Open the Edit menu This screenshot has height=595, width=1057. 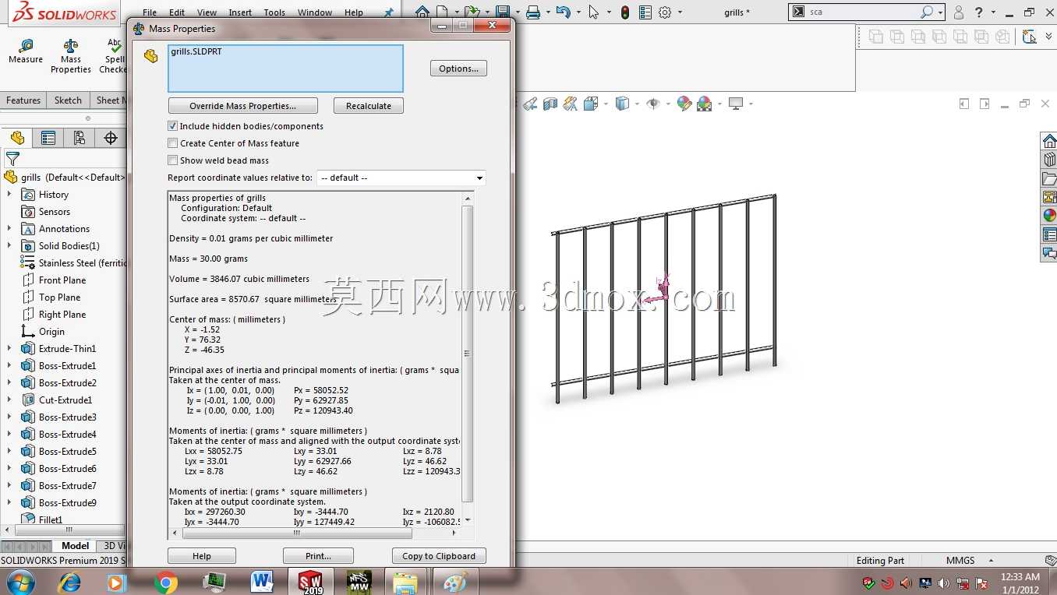(177, 12)
